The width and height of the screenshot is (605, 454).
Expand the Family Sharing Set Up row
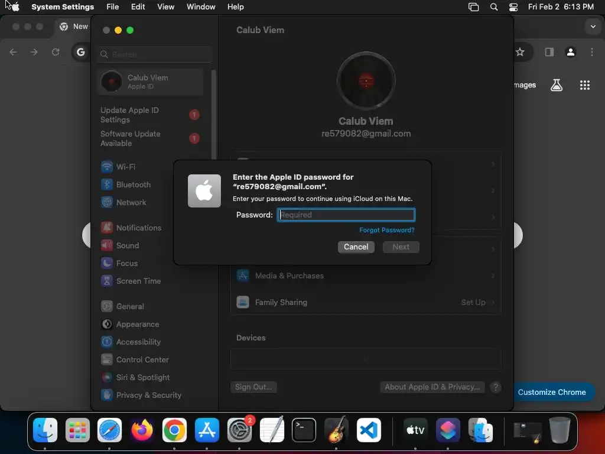(x=366, y=302)
